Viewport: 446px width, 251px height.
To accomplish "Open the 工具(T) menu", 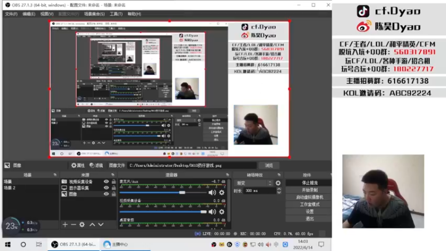I will 116,14.
